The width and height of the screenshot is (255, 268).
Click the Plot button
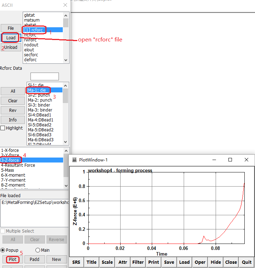click(x=13, y=259)
